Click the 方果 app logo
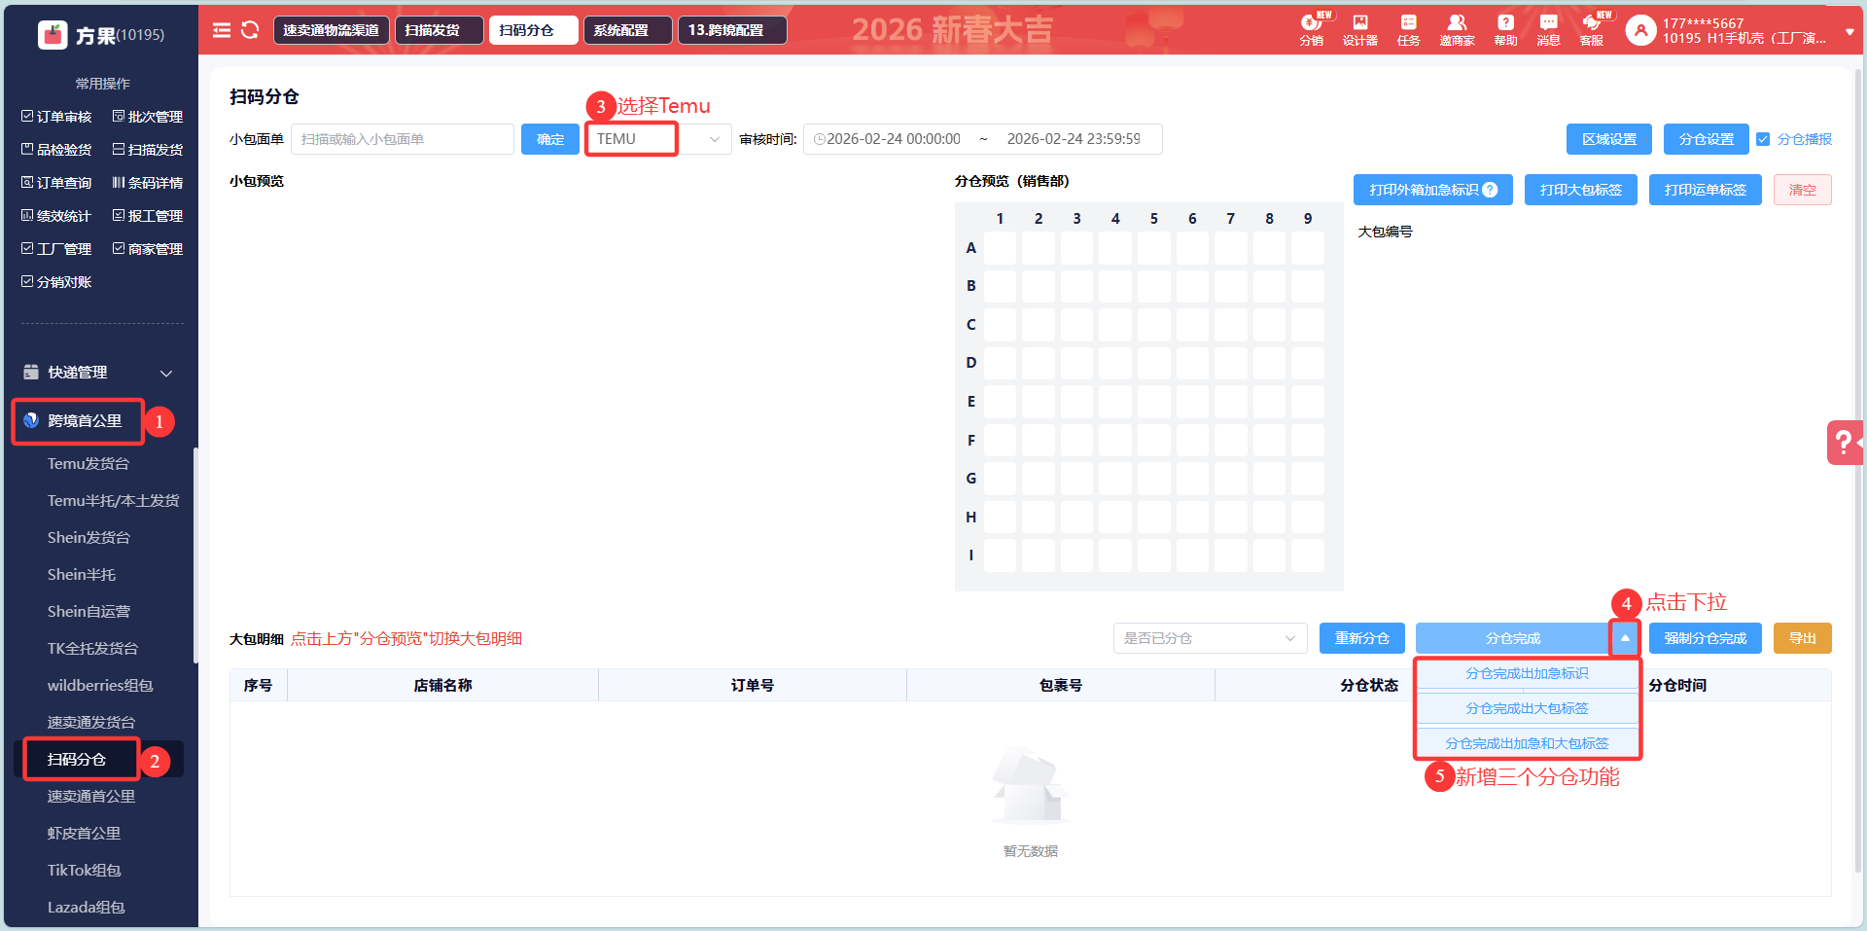 53,35
